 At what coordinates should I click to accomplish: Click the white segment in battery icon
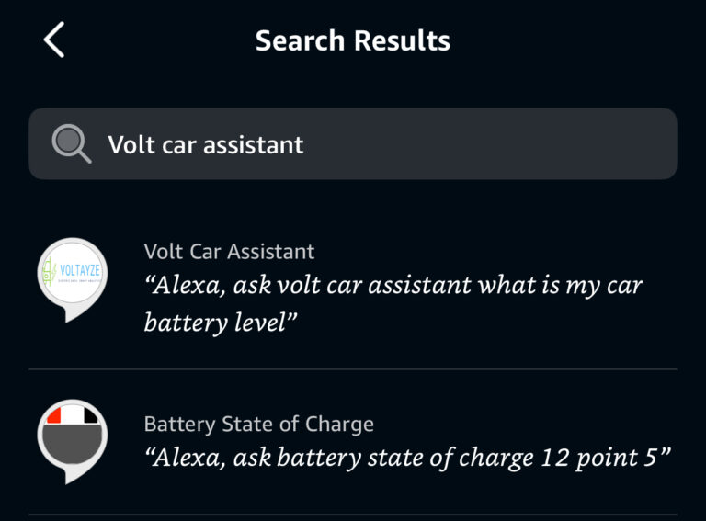[x=72, y=414]
